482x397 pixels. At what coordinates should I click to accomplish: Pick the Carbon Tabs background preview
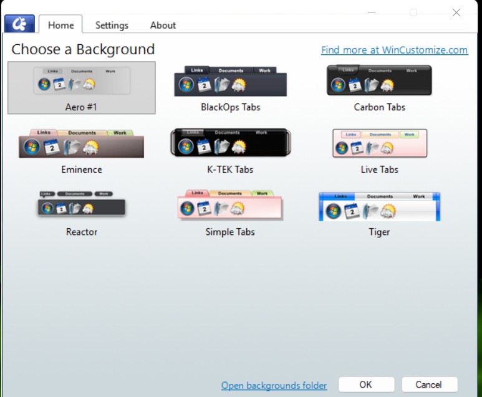379,80
